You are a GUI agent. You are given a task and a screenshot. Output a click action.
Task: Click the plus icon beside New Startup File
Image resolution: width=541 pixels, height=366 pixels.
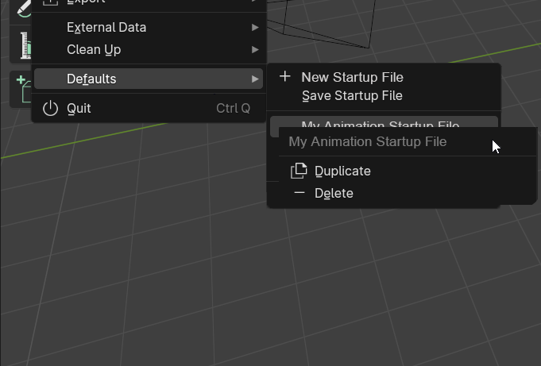(285, 76)
